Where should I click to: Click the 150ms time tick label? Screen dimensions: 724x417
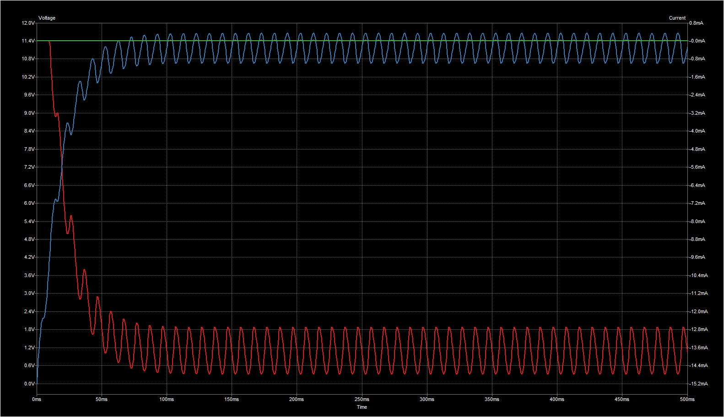point(232,399)
